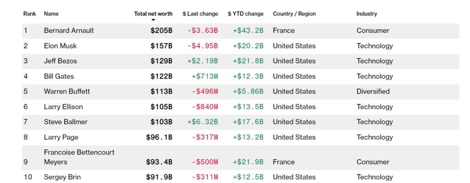Screen dimensions: 470x183
Task: Open Bernard Arnault's profile
Action: pos(69,31)
